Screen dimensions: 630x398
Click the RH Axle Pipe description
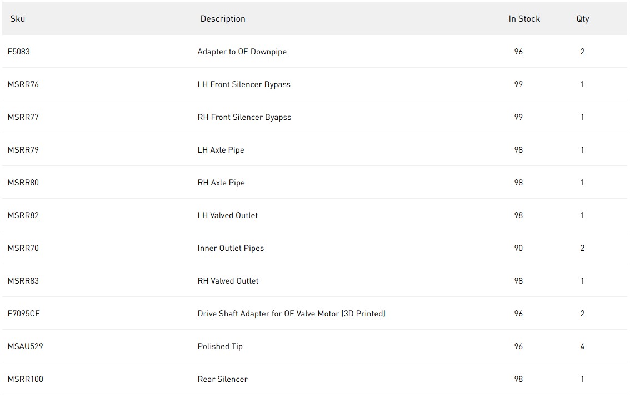(x=221, y=183)
